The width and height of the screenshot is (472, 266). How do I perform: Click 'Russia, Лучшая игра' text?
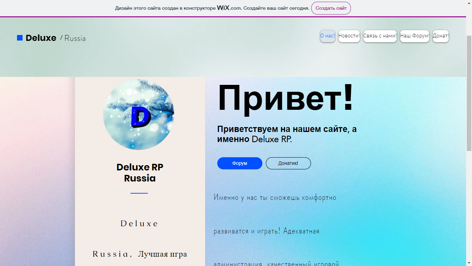tap(140, 254)
